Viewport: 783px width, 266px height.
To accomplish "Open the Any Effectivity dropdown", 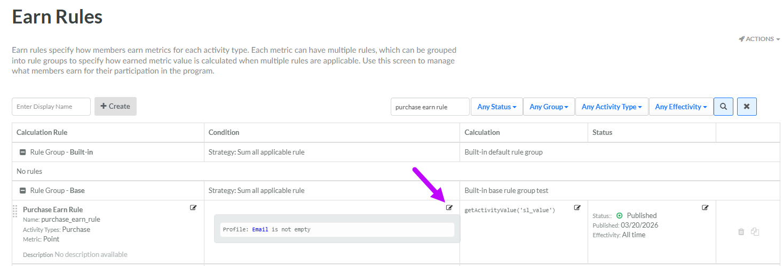I will coord(681,107).
